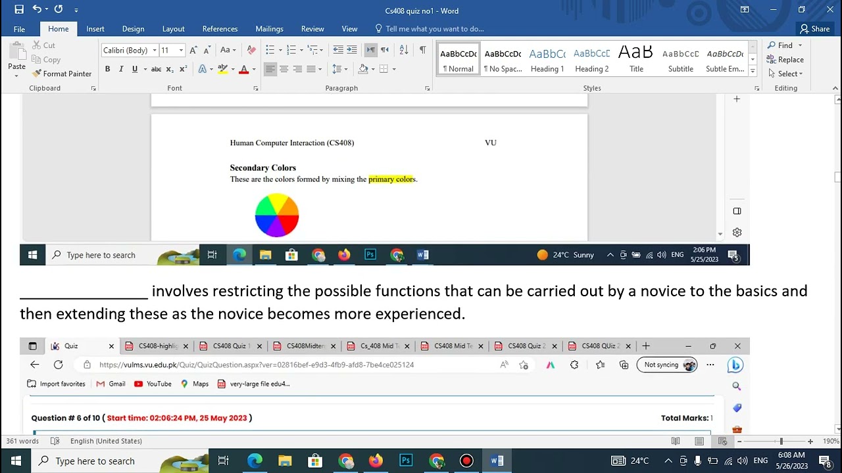This screenshot has height=473, width=842.
Task: Justify the paragraph text
Action: coord(311,69)
